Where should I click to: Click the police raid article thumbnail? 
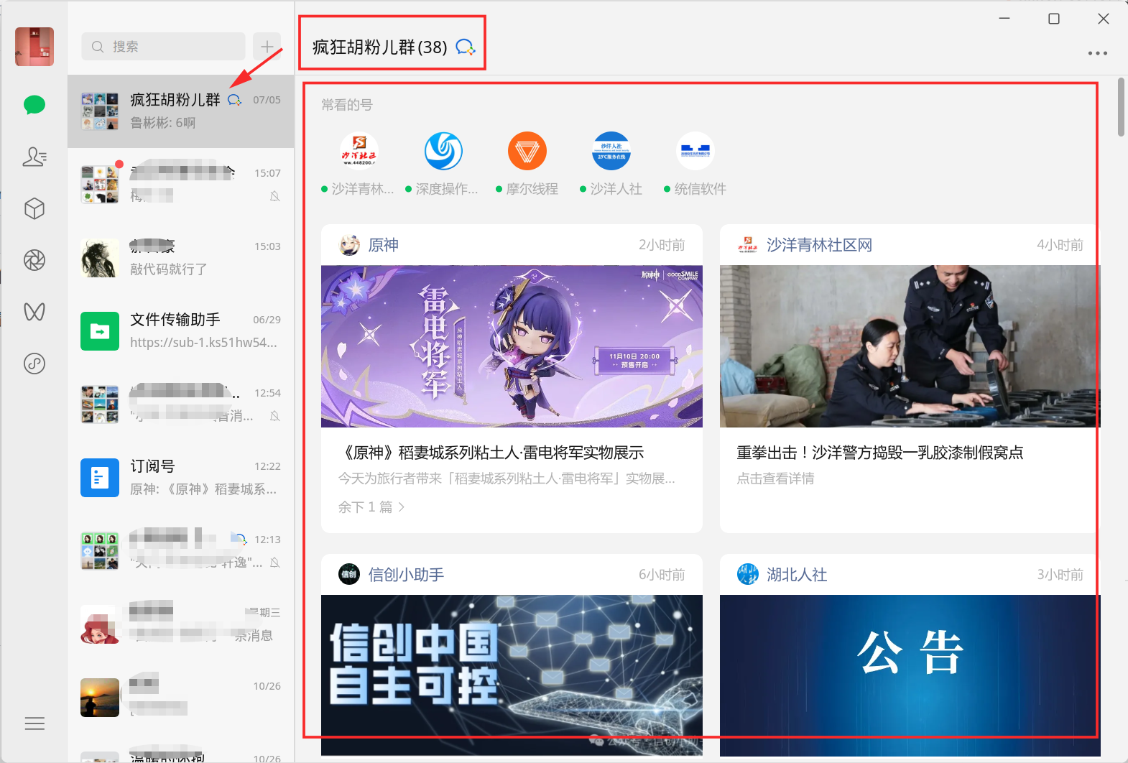tap(910, 346)
